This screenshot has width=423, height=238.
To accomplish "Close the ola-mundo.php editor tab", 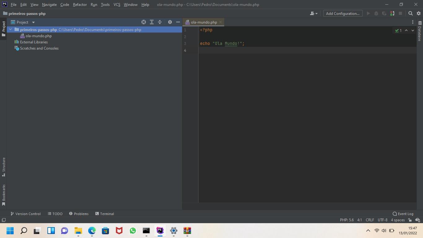I will click(x=220, y=22).
